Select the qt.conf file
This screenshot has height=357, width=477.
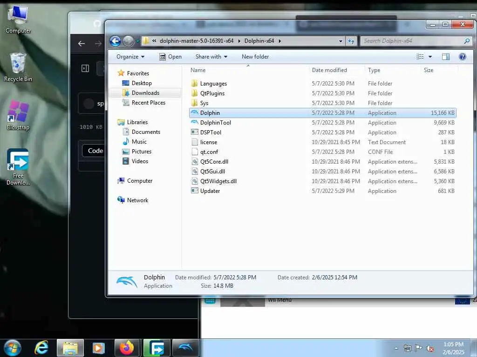tap(209, 152)
